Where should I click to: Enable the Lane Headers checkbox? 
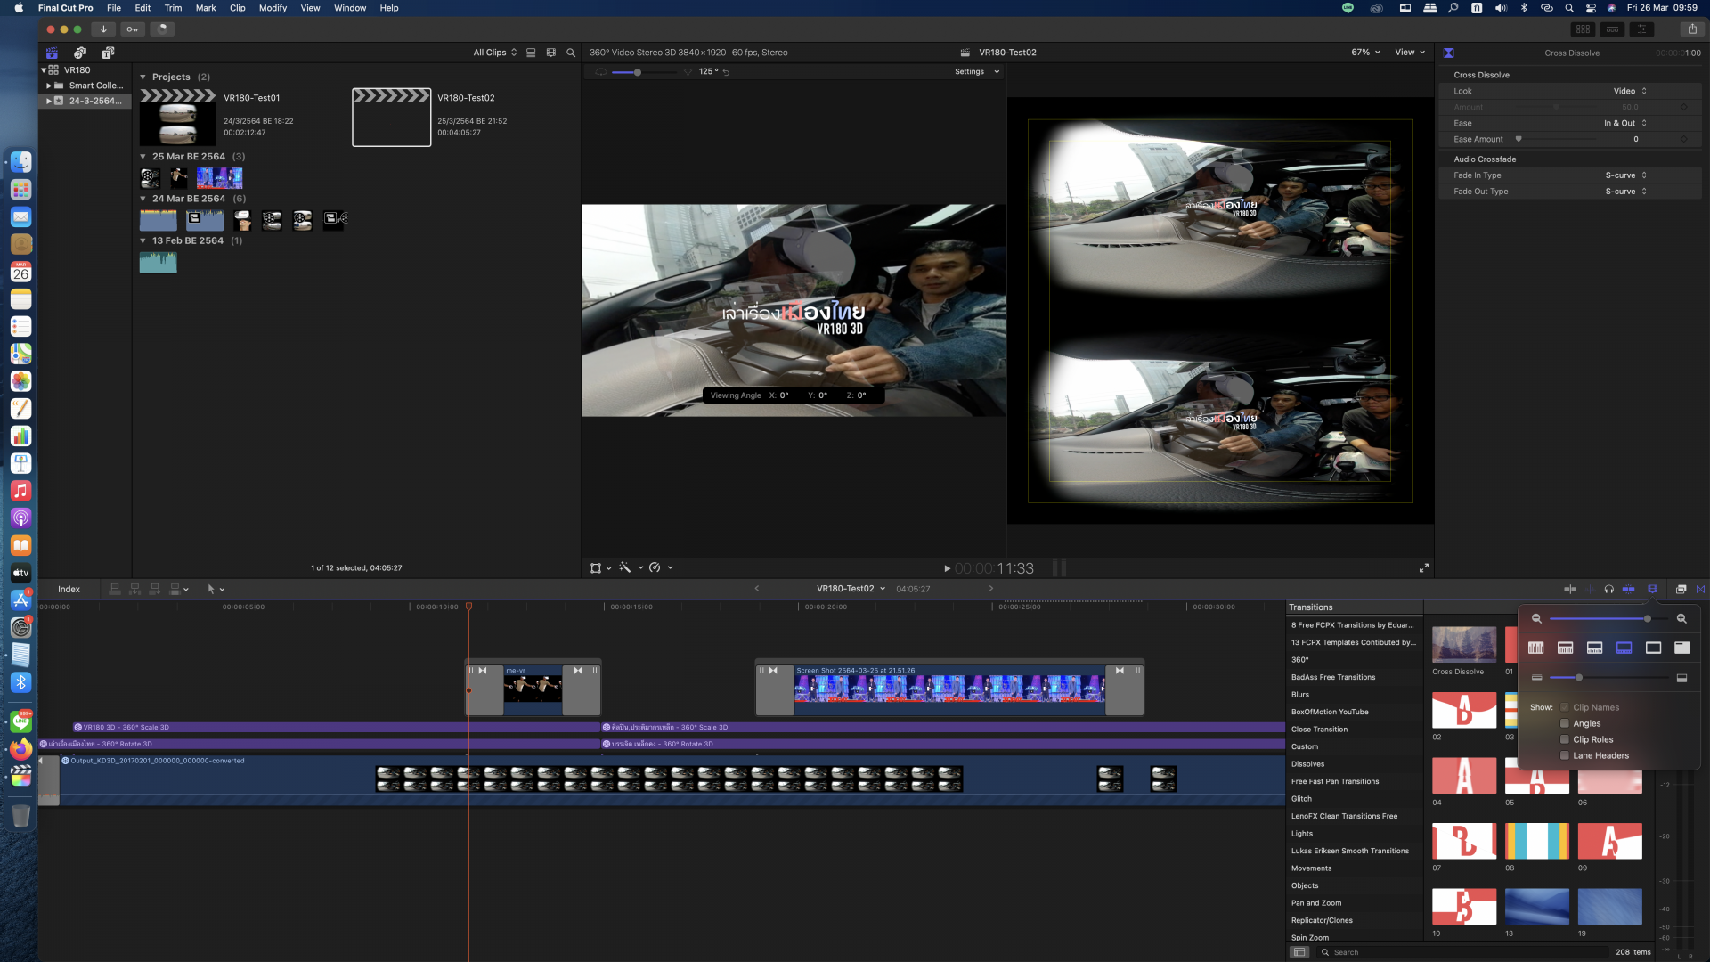coord(1564,755)
